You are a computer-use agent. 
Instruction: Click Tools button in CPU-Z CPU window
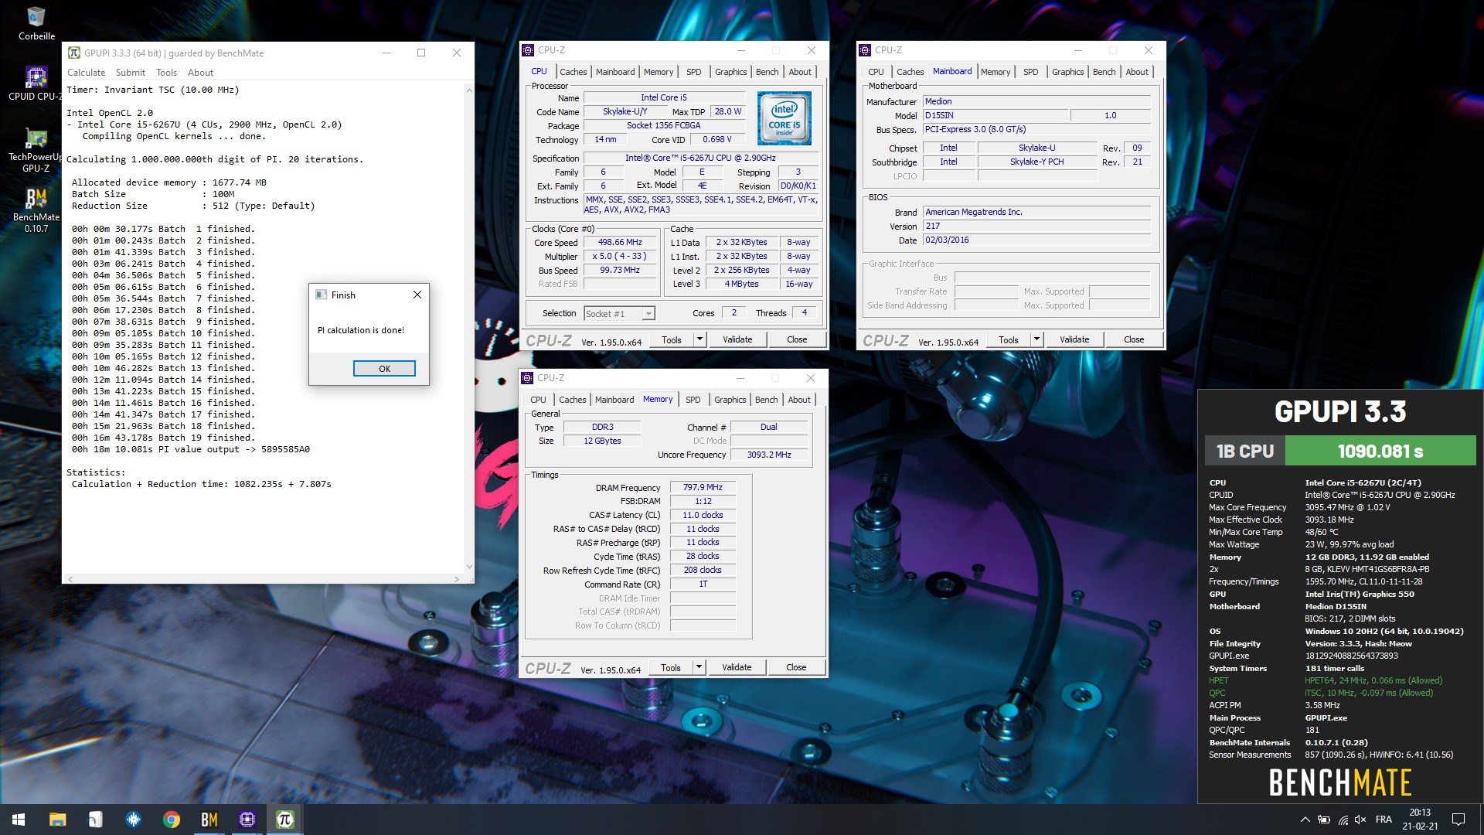coord(672,339)
